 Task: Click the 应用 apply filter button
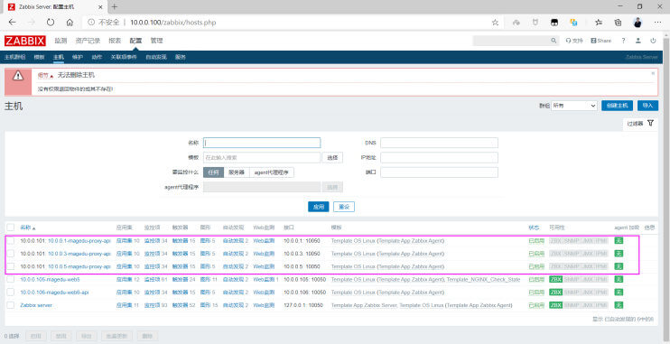click(319, 207)
